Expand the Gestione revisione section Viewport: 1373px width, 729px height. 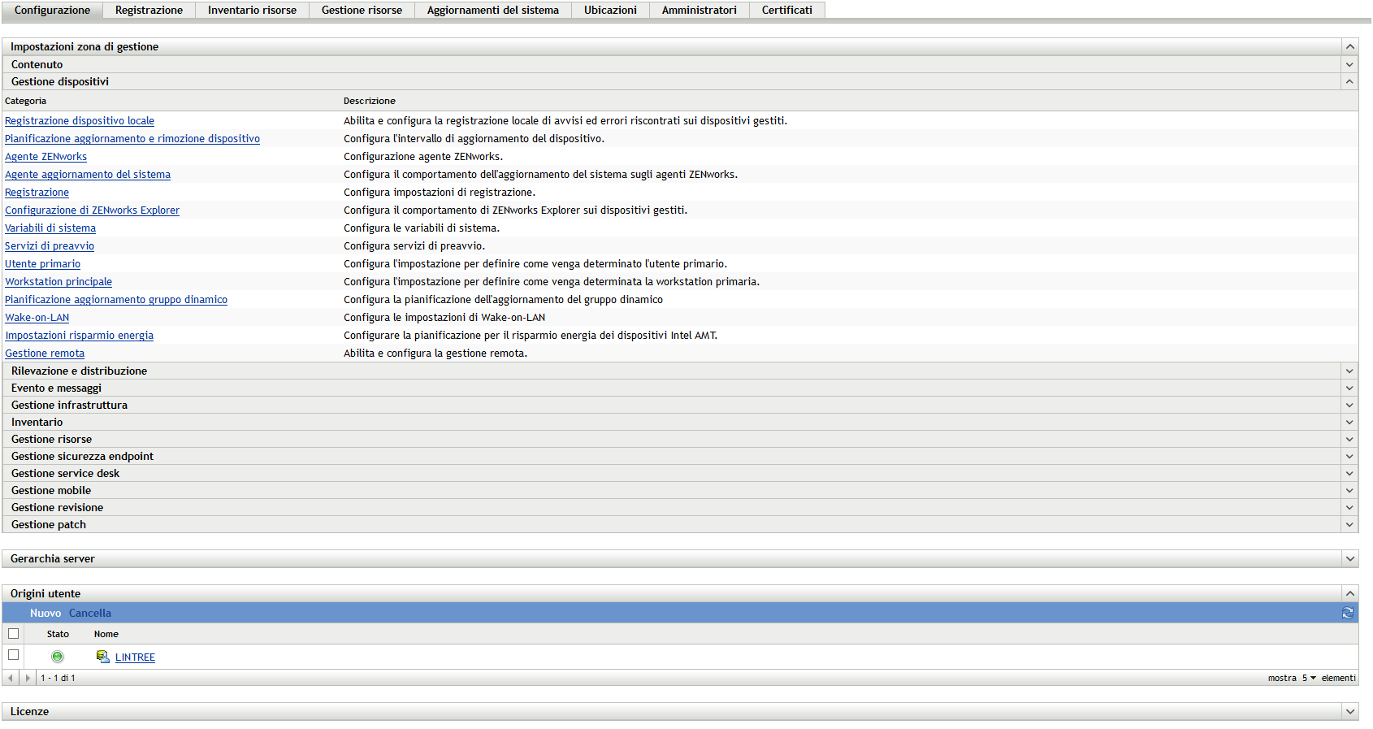pyautogui.click(x=1349, y=508)
